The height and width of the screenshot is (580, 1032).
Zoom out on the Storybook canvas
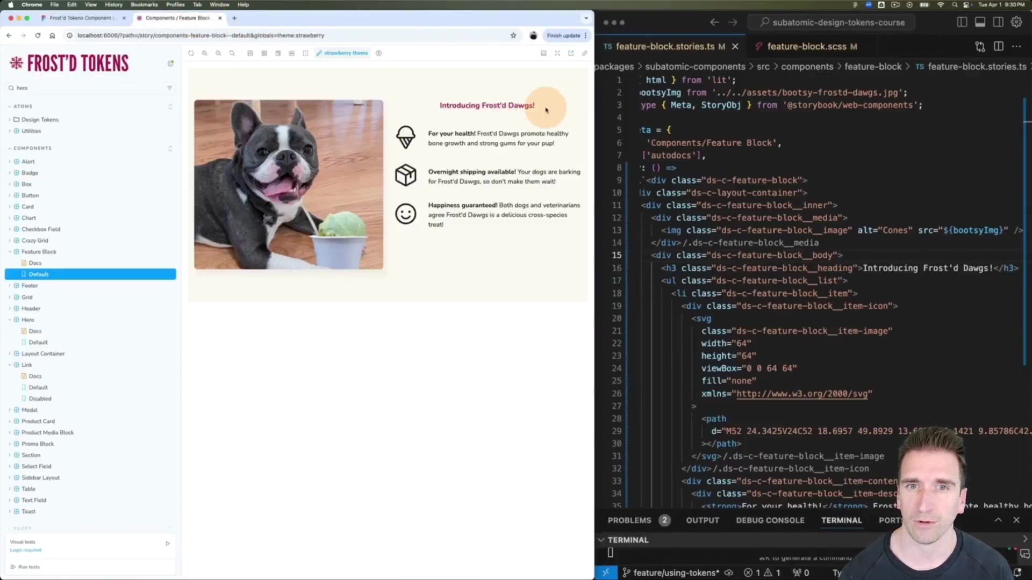218,53
